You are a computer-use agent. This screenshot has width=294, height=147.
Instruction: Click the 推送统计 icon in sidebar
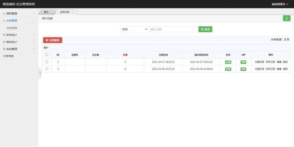4,42
